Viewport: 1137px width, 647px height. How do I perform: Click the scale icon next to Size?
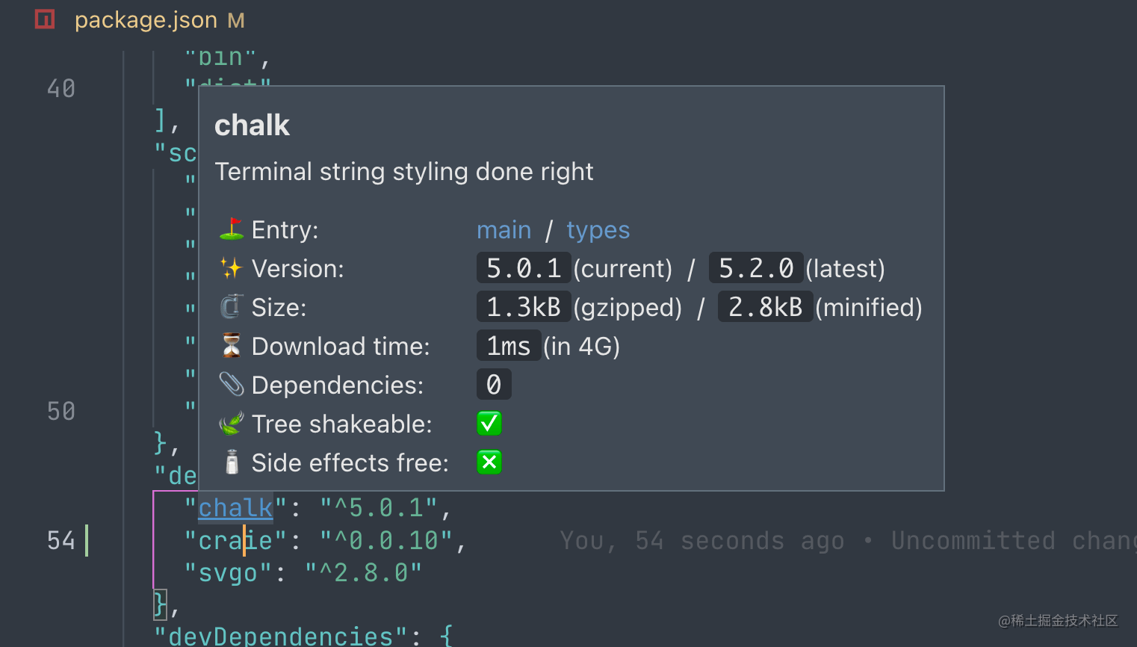tap(230, 307)
